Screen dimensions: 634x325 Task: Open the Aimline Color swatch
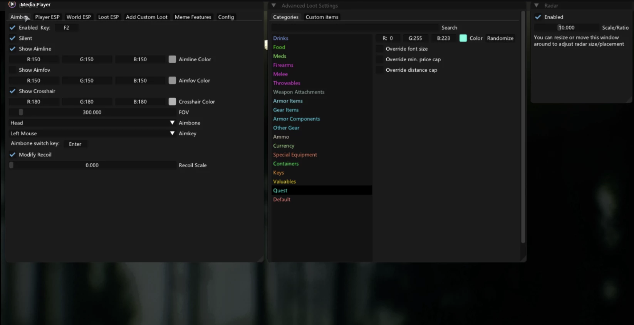[x=172, y=59]
